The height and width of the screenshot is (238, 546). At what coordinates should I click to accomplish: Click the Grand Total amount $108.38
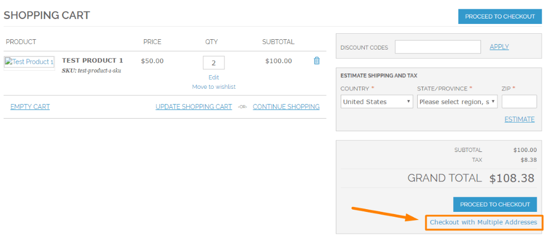tap(513, 178)
